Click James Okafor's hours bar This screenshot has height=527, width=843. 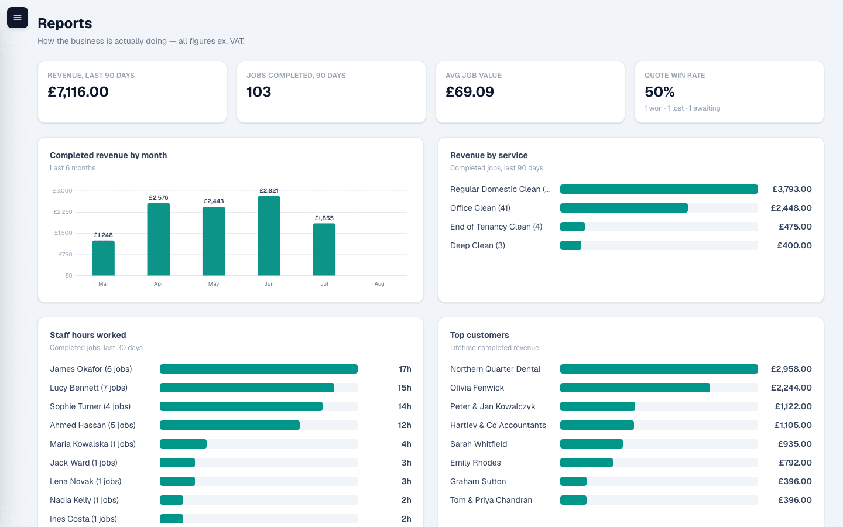click(x=259, y=369)
